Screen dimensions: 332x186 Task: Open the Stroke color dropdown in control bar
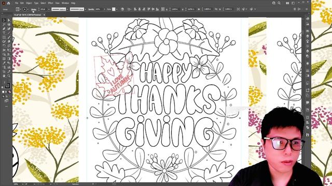point(27,9)
